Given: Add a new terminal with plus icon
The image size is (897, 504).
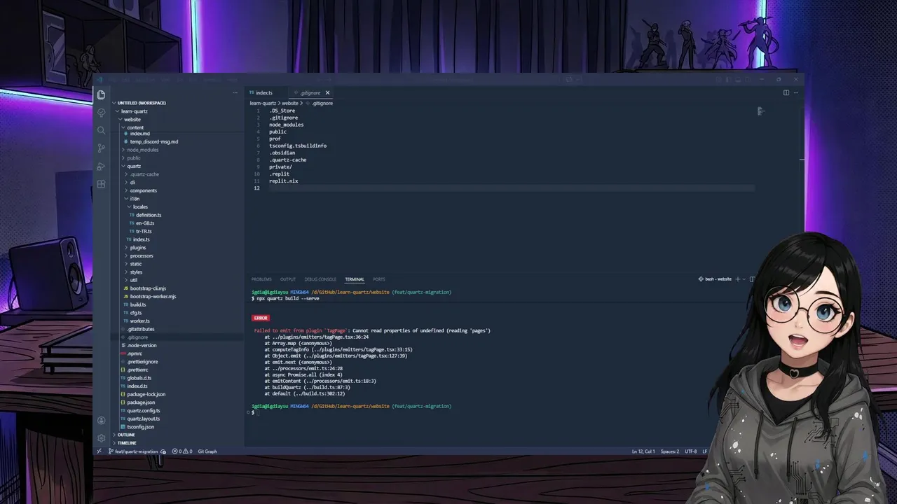Looking at the screenshot, I should click(x=737, y=279).
